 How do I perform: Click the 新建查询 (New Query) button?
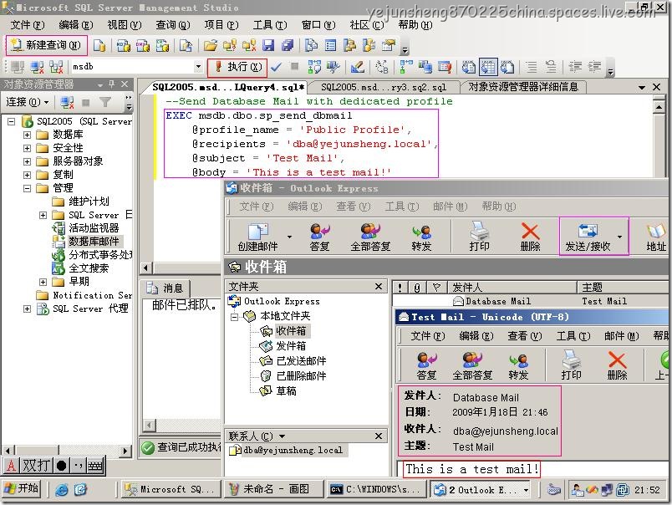[x=46, y=45]
